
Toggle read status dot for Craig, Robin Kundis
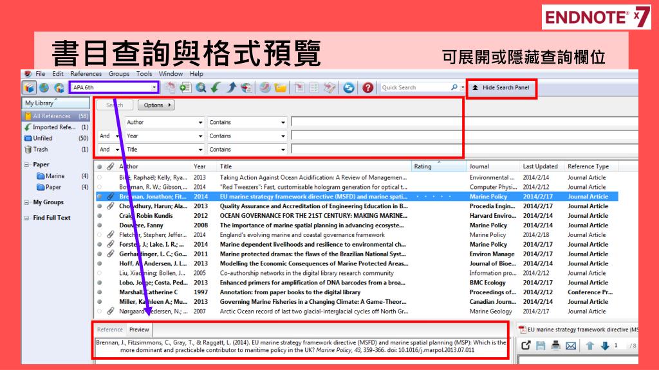tap(100, 216)
